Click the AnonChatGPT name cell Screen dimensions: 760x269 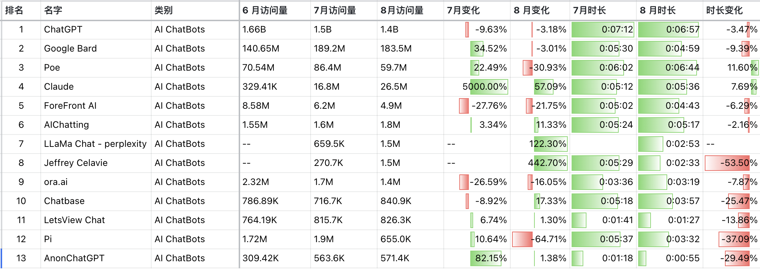pos(96,258)
